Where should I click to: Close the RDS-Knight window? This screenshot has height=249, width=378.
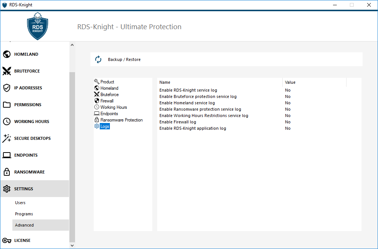click(369, 5)
